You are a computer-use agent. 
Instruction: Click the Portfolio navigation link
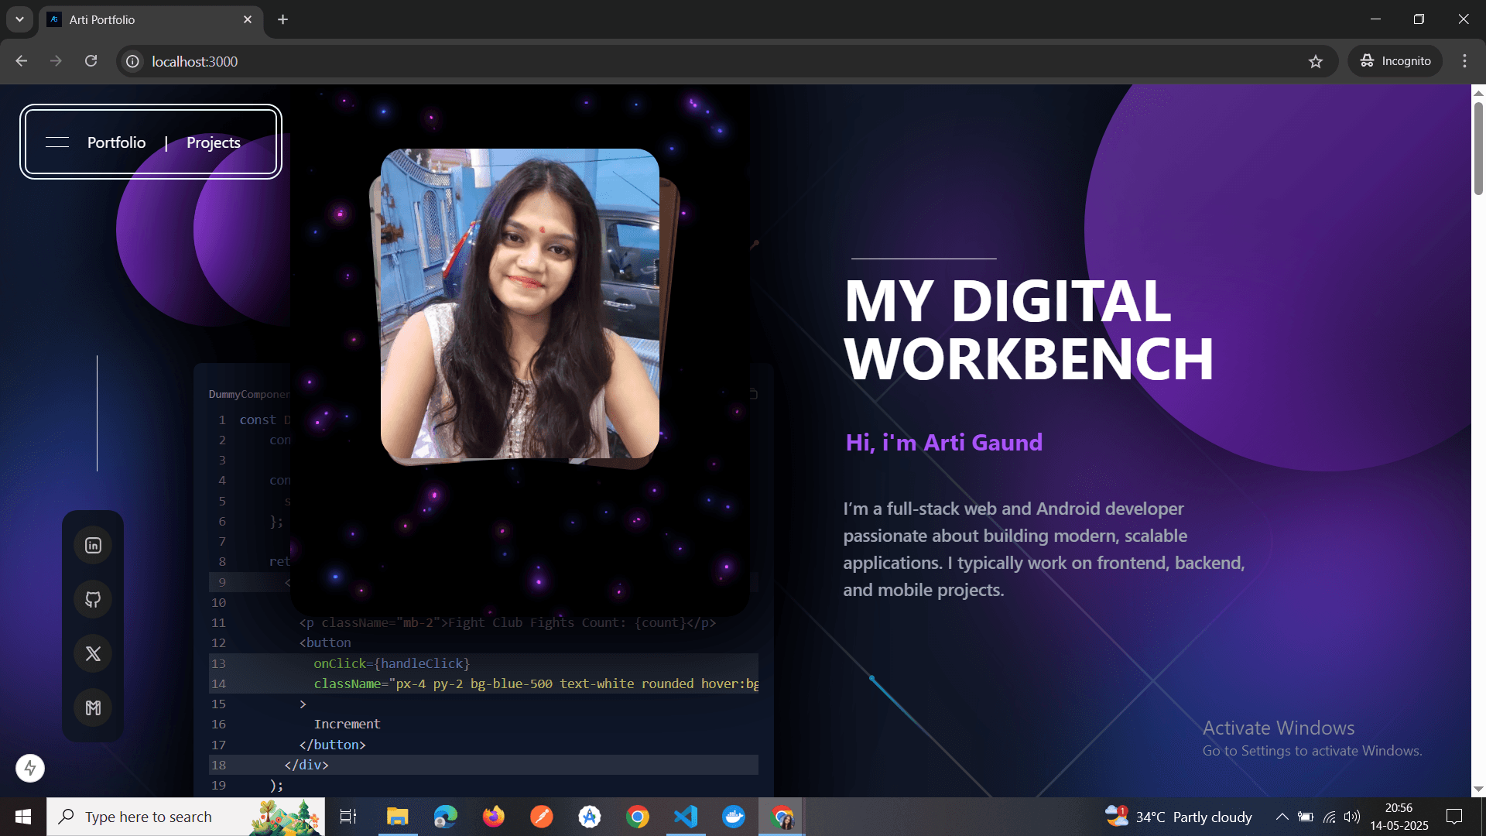pyautogui.click(x=116, y=142)
